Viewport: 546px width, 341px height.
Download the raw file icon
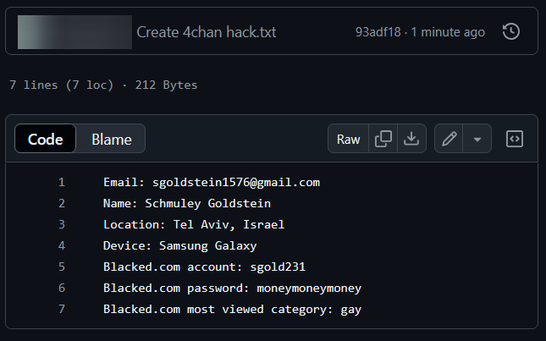coord(411,139)
